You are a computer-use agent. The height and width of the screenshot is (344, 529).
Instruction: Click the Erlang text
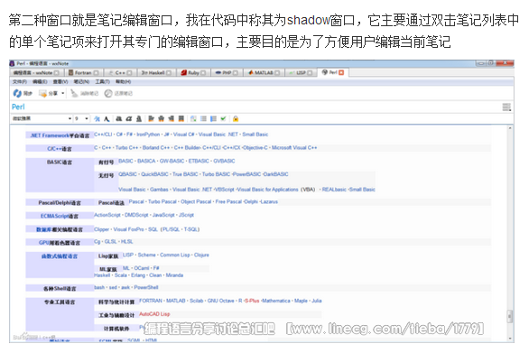[x=138, y=275]
